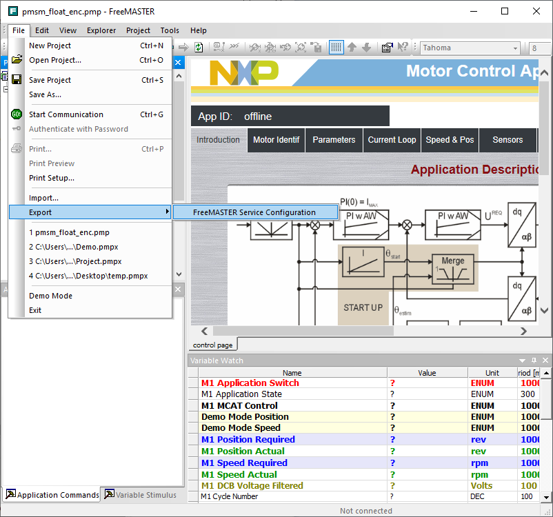
Task: Switch to the Parameters tab
Action: click(334, 140)
